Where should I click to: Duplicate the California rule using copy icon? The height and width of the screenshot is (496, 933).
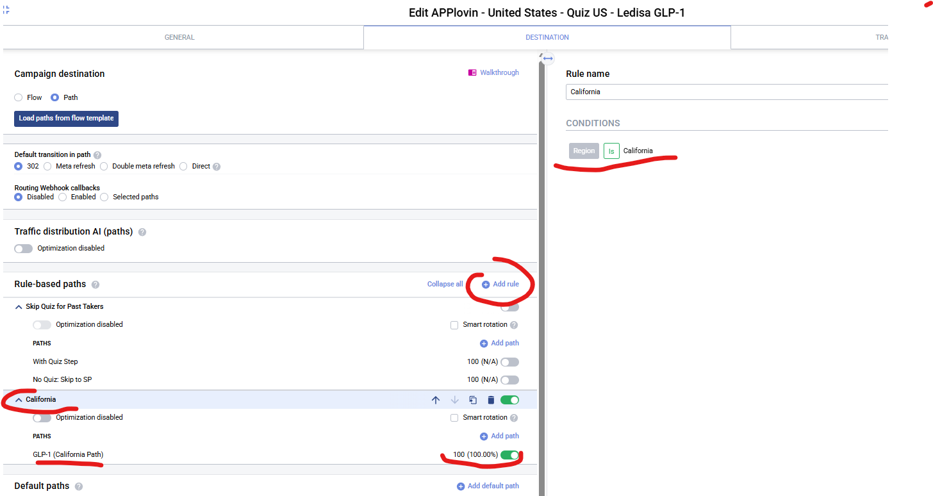[x=473, y=400]
